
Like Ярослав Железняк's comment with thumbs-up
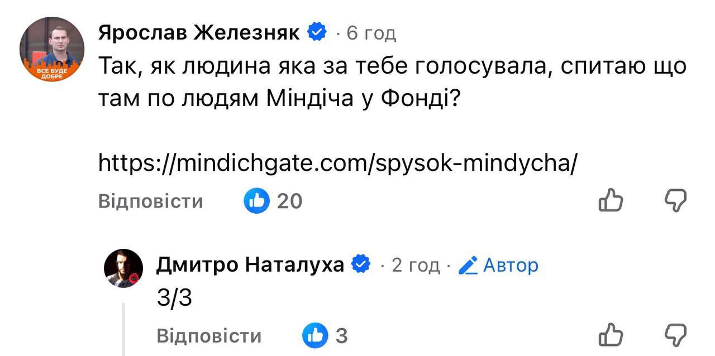pyautogui.click(x=611, y=200)
